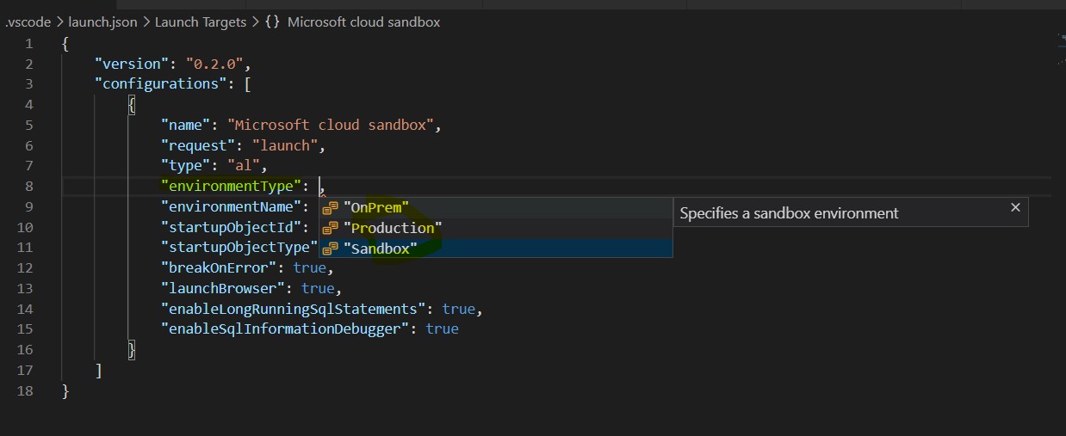This screenshot has height=436, width=1066.
Task: Click the "type" key on line 7
Action: tap(185, 166)
